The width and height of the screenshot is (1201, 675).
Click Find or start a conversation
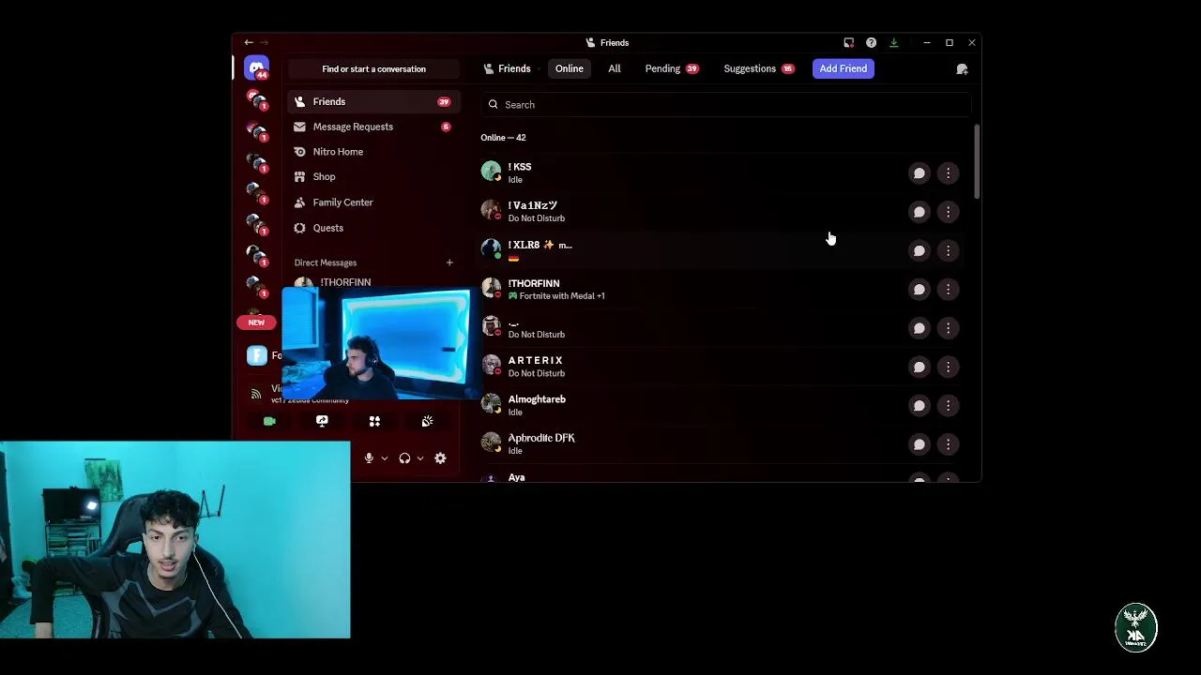tap(373, 68)
